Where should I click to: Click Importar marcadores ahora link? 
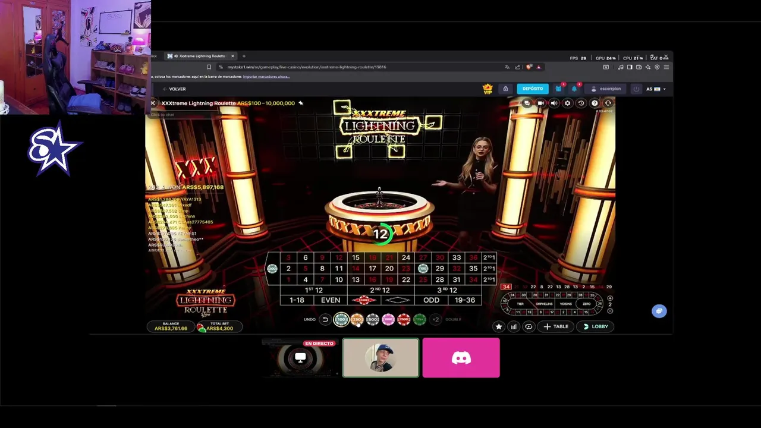tap(266, 77)
